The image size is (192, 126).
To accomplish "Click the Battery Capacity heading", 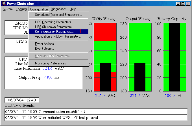I will pyautogui.click(x=172, y=19).
